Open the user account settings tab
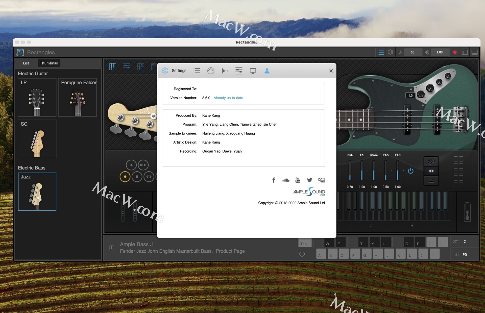 [x=267, y=71]
